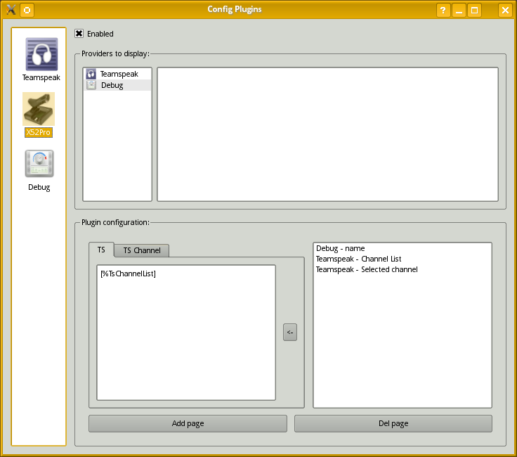Open the window menu icon in title bar
517x457 pixels.
tap(11, 10)
